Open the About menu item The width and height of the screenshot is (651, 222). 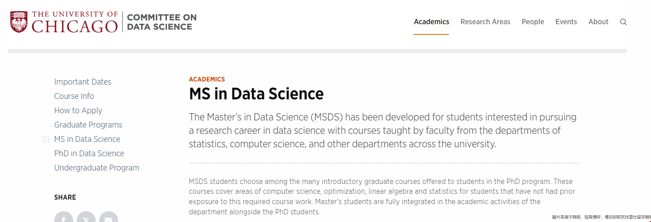click(598, 21)
